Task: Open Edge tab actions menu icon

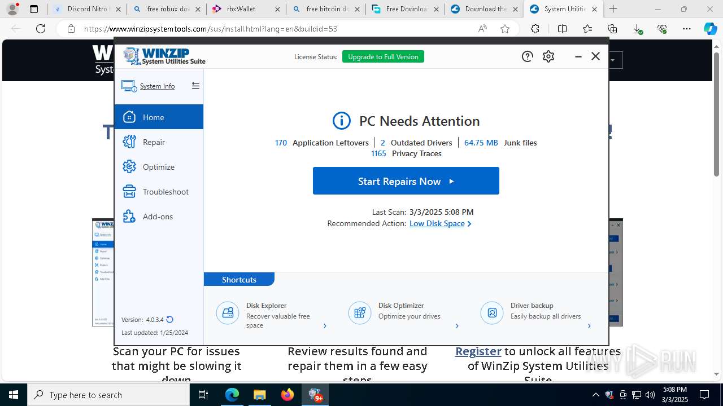Action: click(x=34, y=9)
